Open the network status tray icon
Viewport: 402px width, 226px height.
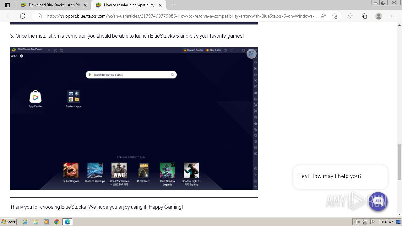364,222
